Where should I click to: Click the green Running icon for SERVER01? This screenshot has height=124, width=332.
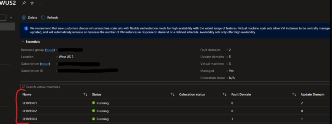94,103
